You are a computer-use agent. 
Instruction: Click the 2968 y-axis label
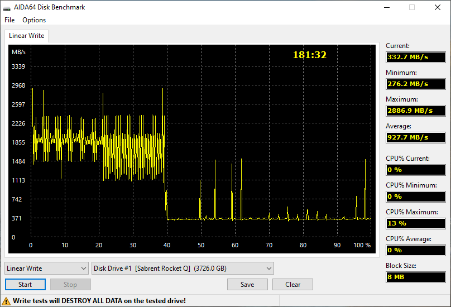[x=18, y=85]
